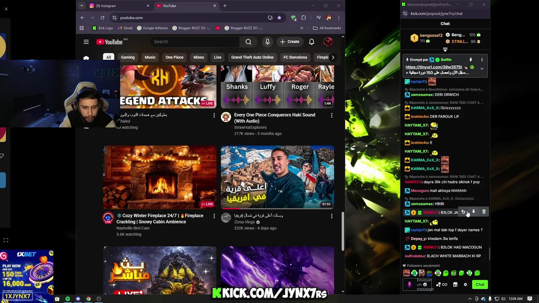Image resolution: width=539 pixels, height=303 pixels.
Task: Open Kick shop storefront icon
Action: (x=455, y=284)
